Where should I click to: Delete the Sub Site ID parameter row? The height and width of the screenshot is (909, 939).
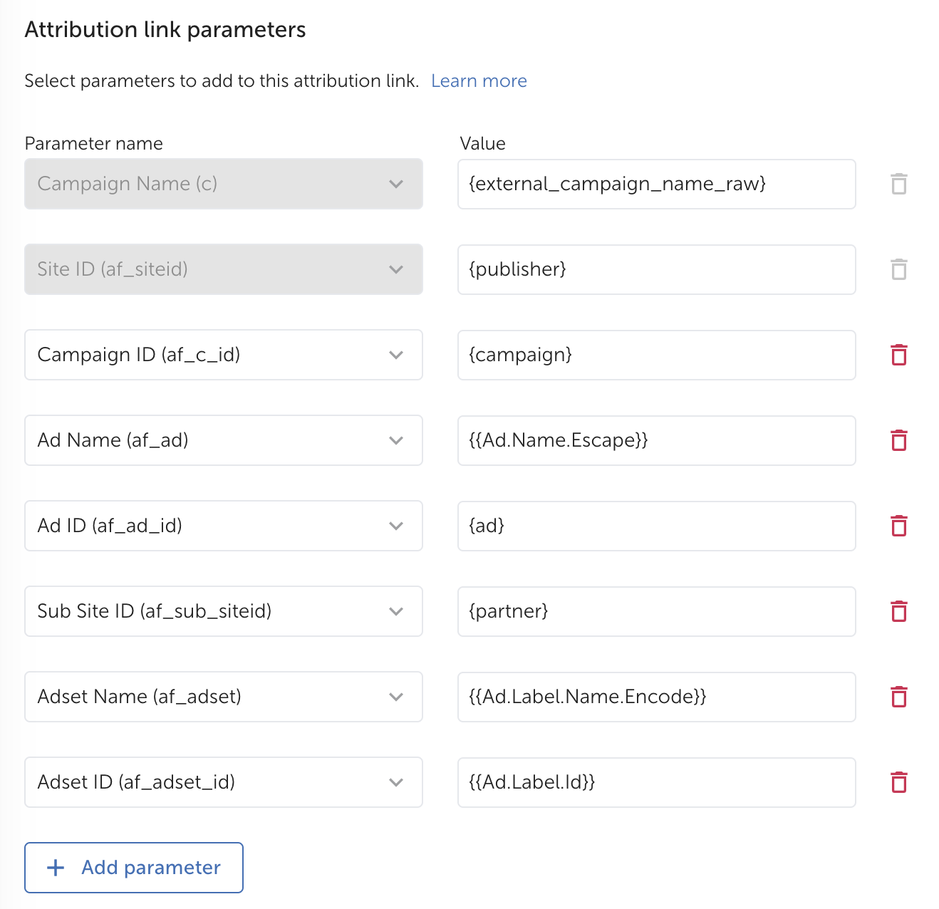pyautogui.click(x=899, y=611)
